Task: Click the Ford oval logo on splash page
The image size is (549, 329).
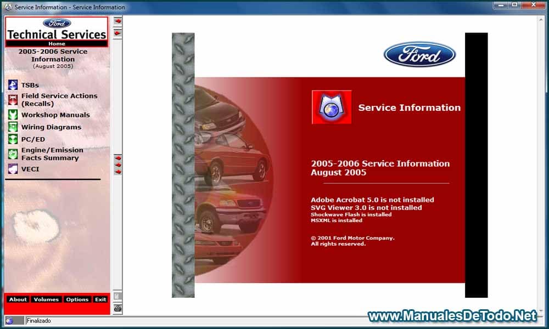Action: (x=419, y=55)
